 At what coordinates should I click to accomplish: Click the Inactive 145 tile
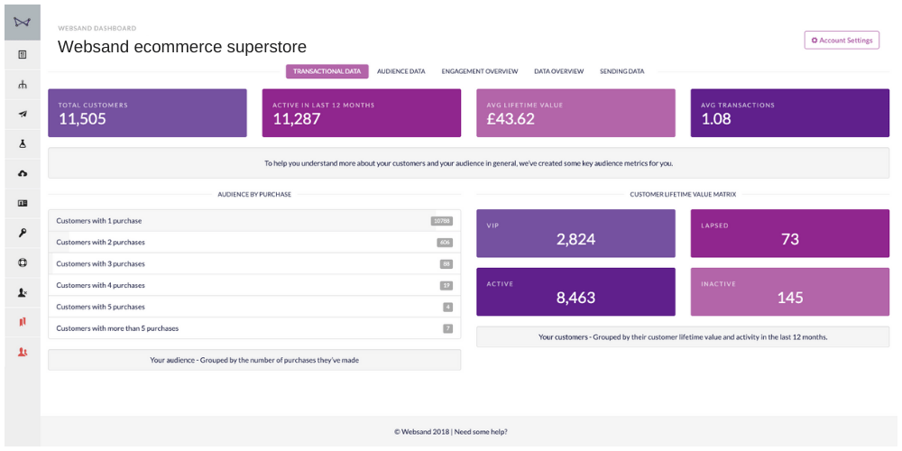(x=790, y=291)
